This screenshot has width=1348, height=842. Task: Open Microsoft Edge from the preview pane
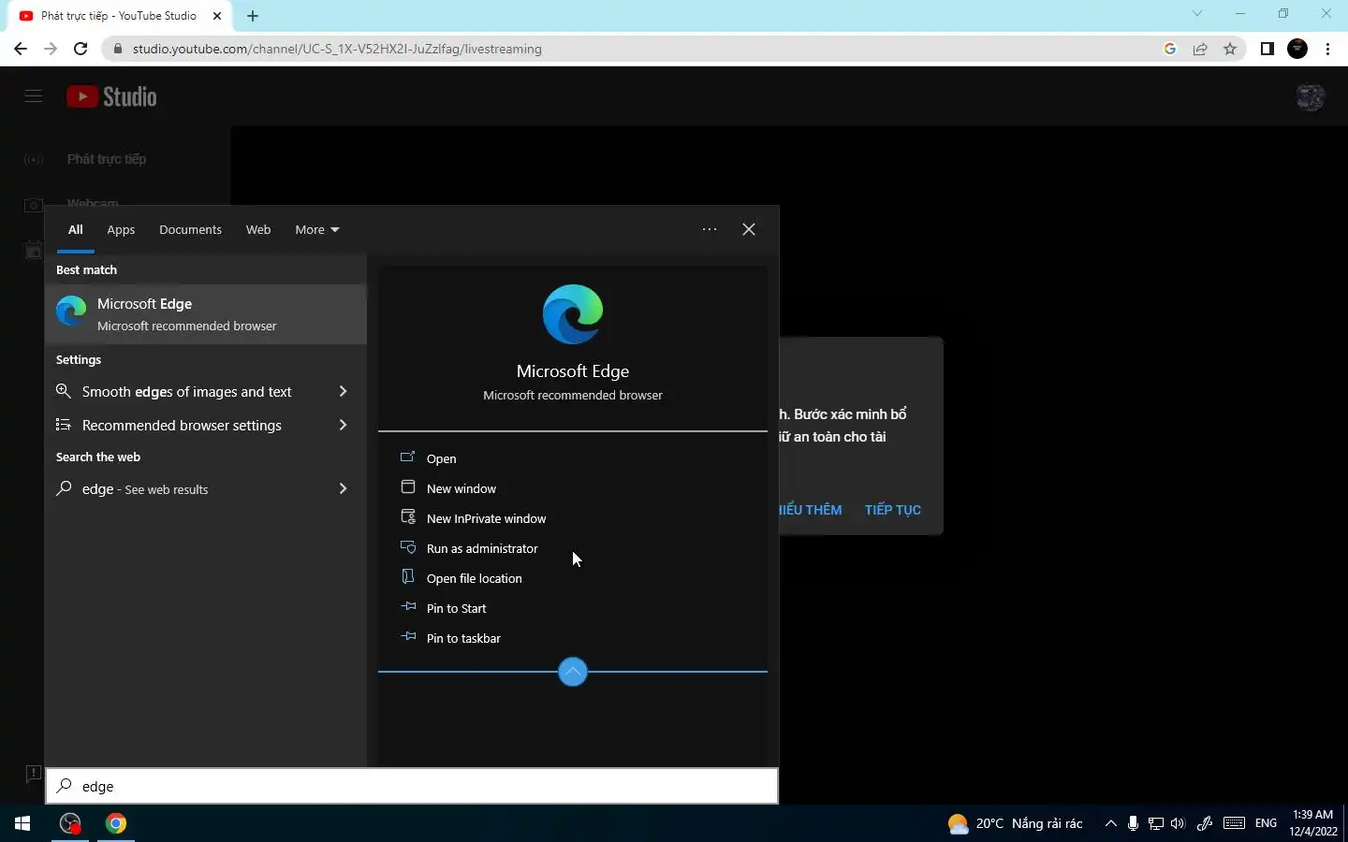coord(441,458)
